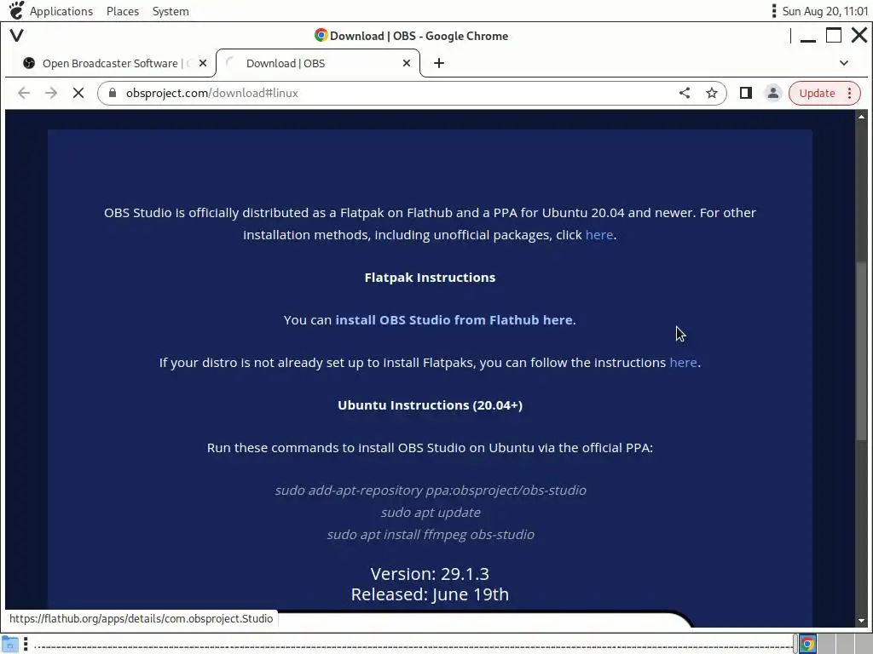Image resolution: width=873 pixels, height=654 pixels.
Task: Open 'here' link for Flatpak setup instructions
Action: click(683, 363)
